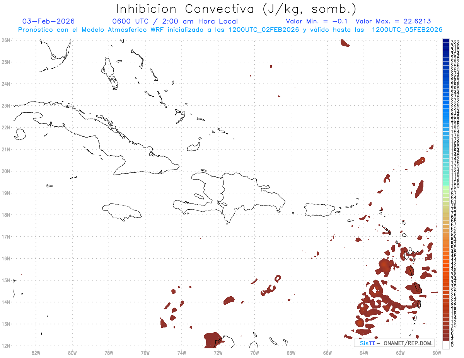The width and height of the screenshot is (464, 358).
Task: Click the 'Inhibicion Convectiva (J/kg, somb.)' title
Action: 236,9
